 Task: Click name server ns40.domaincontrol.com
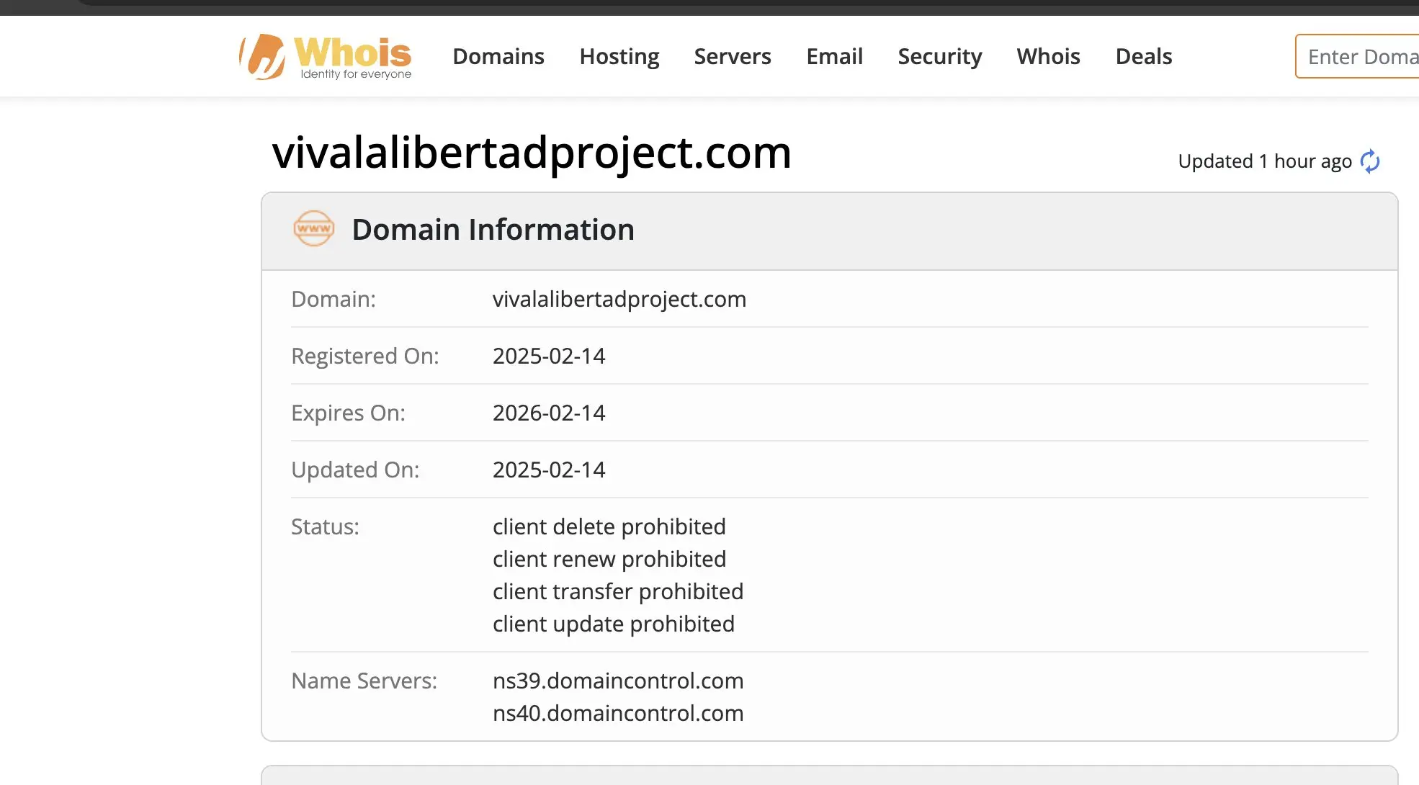[617, 713]
